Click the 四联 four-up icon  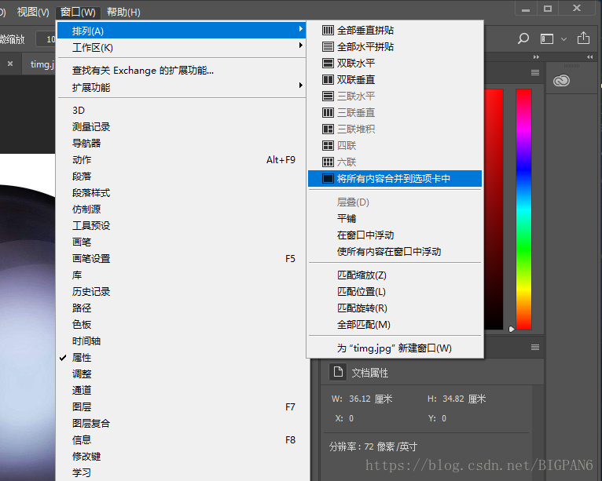pyautogui.click(x=328, y=146)
